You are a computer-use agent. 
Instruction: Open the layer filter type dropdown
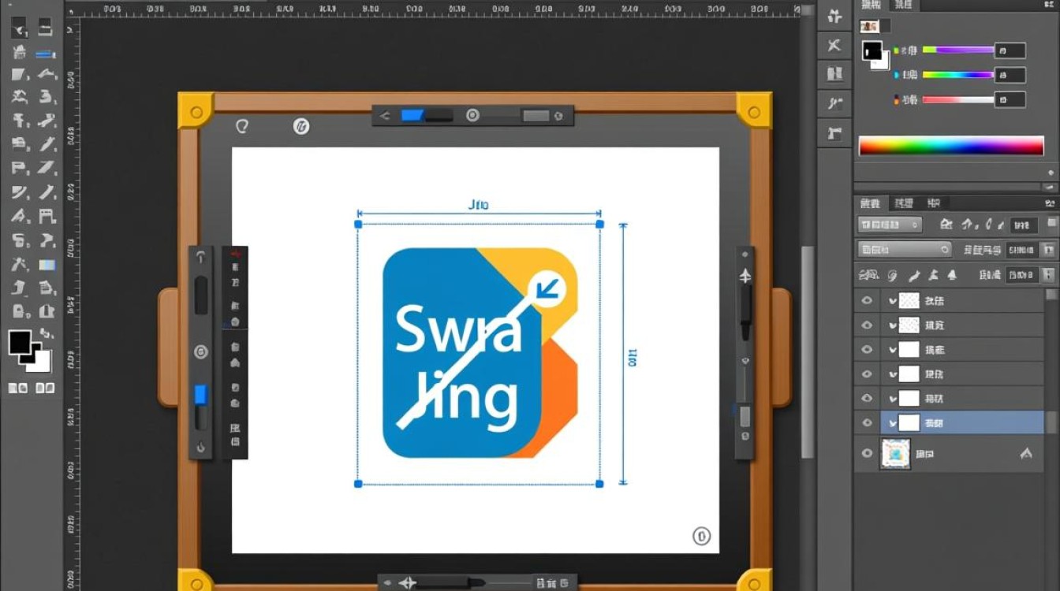(890, 225)
